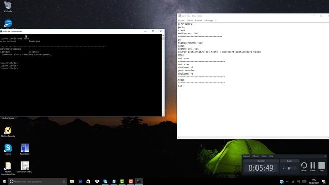This screenshot has height=185, width=329.
Task: Click the 'msgbox"ABONNE-TOI"' line in Notepad
Action: 191,43
